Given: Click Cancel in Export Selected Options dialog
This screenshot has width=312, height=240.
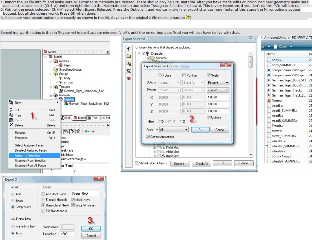Looking at the screenshot, I should point(220,130).
